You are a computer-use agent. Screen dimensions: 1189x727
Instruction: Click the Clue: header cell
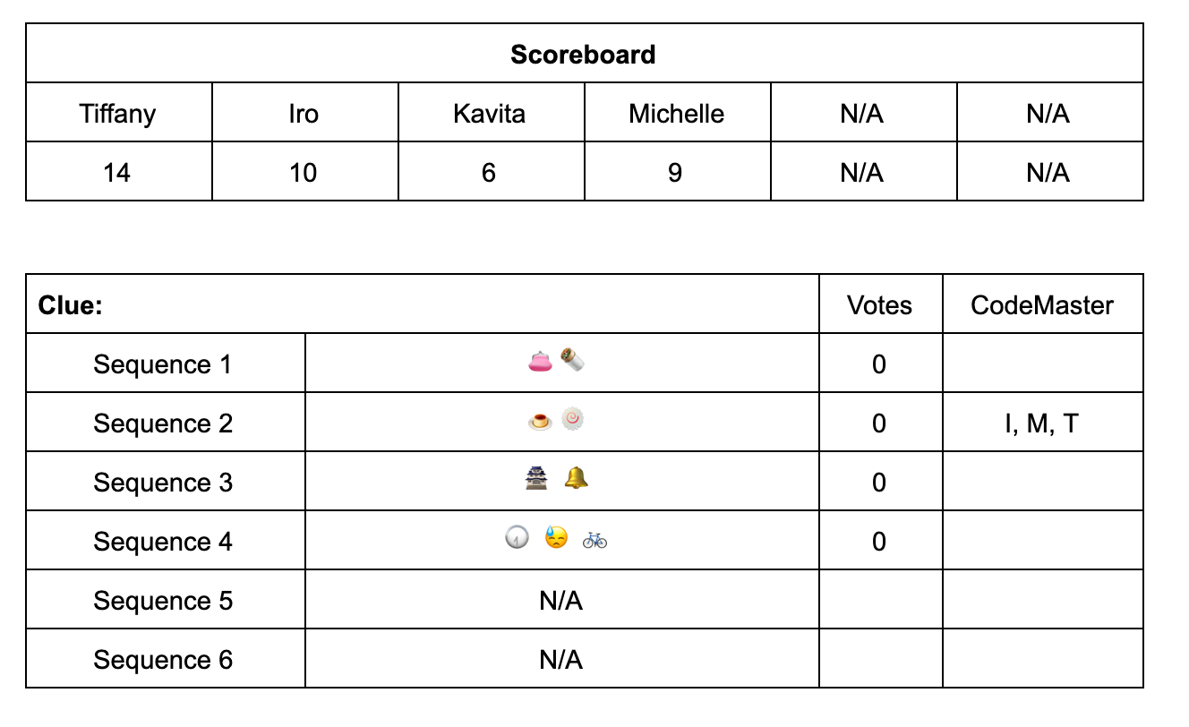tap(423, 304)
